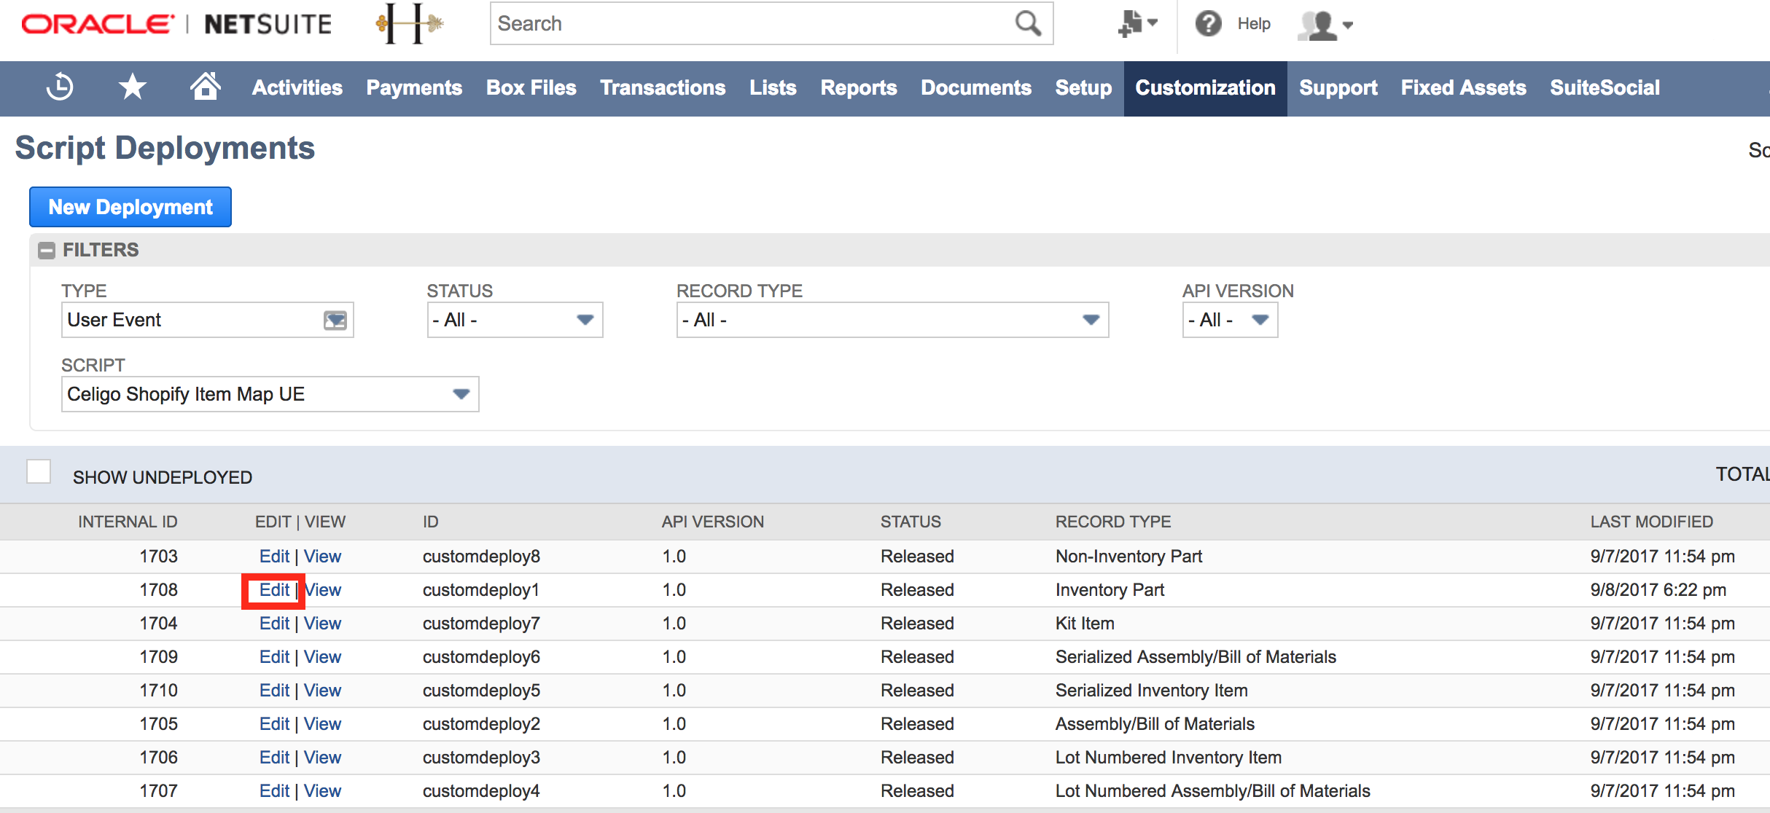Open the Reports menu
The height and width of the screenshot is (813, 1770).
click(x=859, y=88)
